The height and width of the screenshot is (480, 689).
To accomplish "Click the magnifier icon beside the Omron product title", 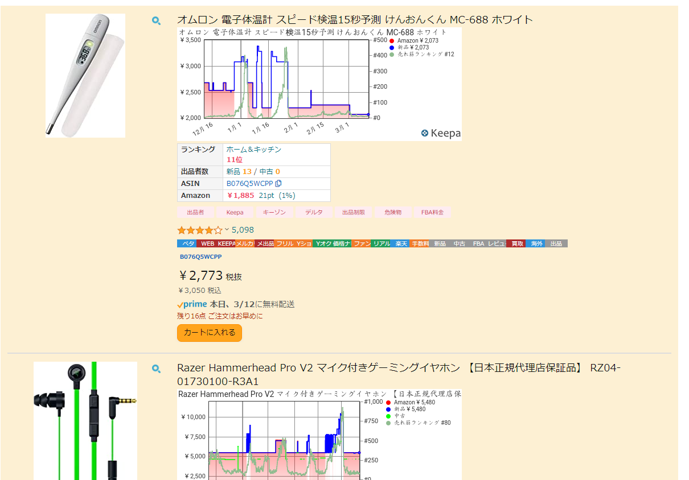I will tap(156, 19).
